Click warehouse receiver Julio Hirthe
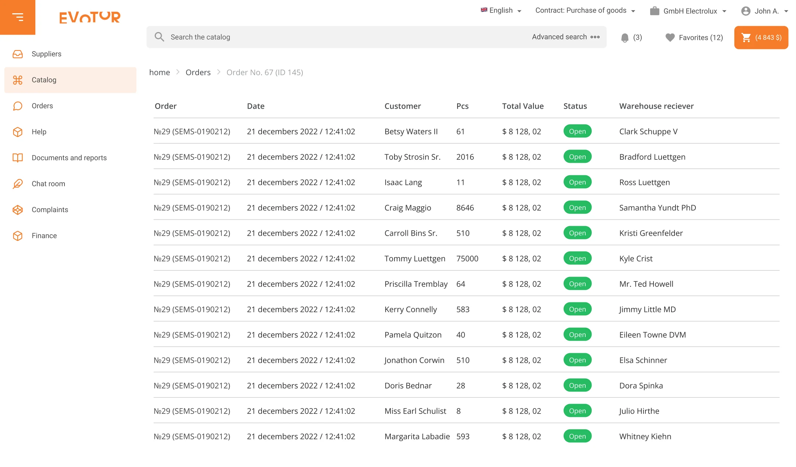This screenshot has width=796, height=467. point(639,411)
